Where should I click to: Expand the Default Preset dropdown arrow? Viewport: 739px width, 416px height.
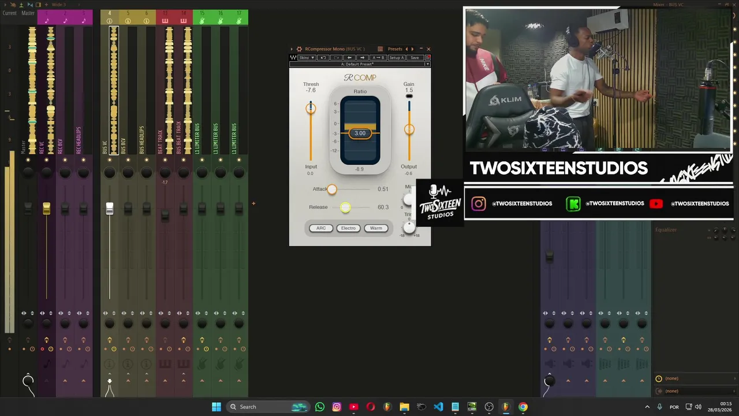427,64
